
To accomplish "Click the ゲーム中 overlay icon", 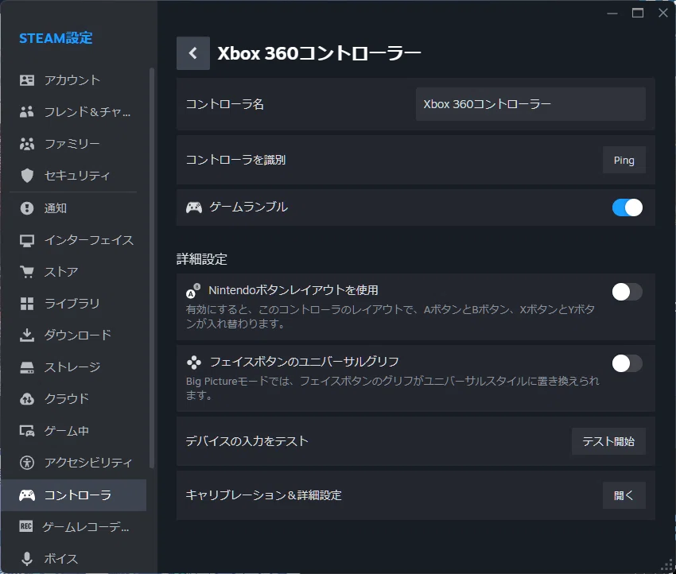I will click(x=27, y=431).
